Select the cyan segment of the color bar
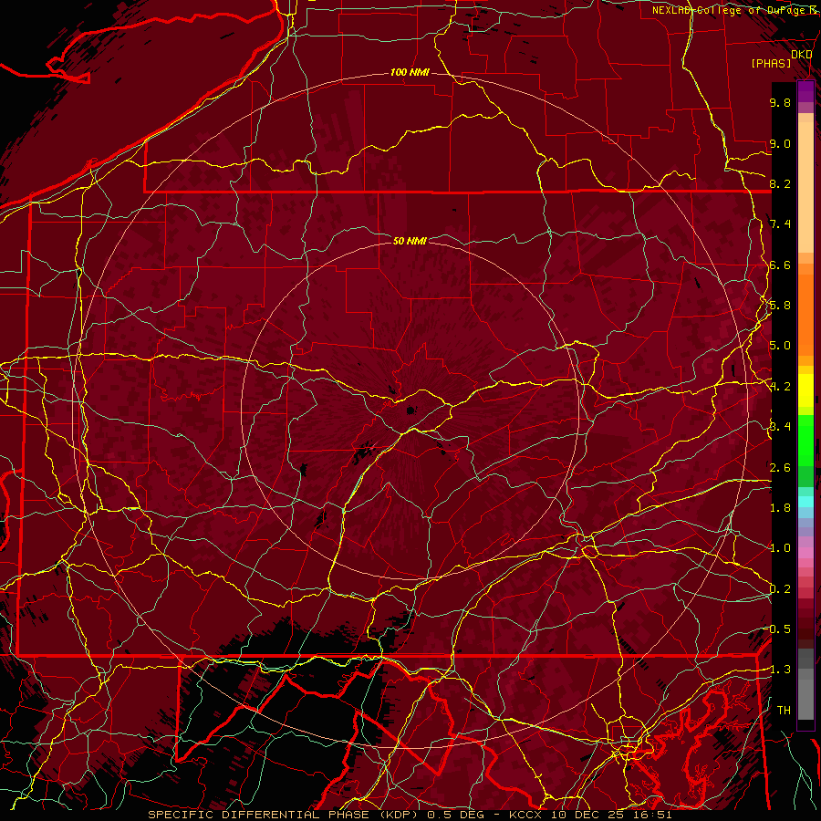 pos(805,502)
